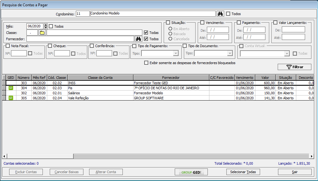
Task: Select the Em Aberto radio option
Action: 170,29
